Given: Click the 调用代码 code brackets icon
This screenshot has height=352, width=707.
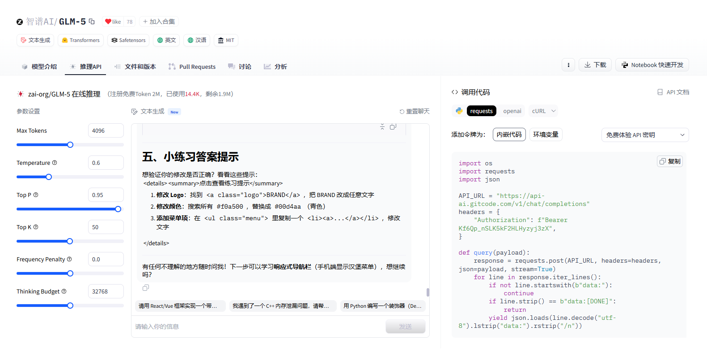Looking at the screenshot, I should [455, 92].
